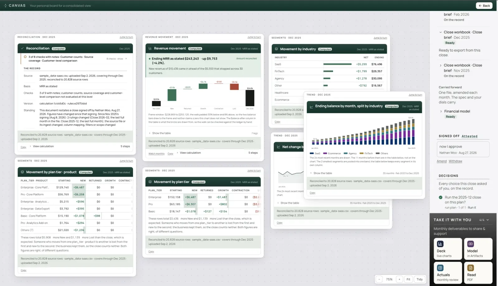Click the Ending balance by month chart icon
498x286 pixels.
[311, 107]
